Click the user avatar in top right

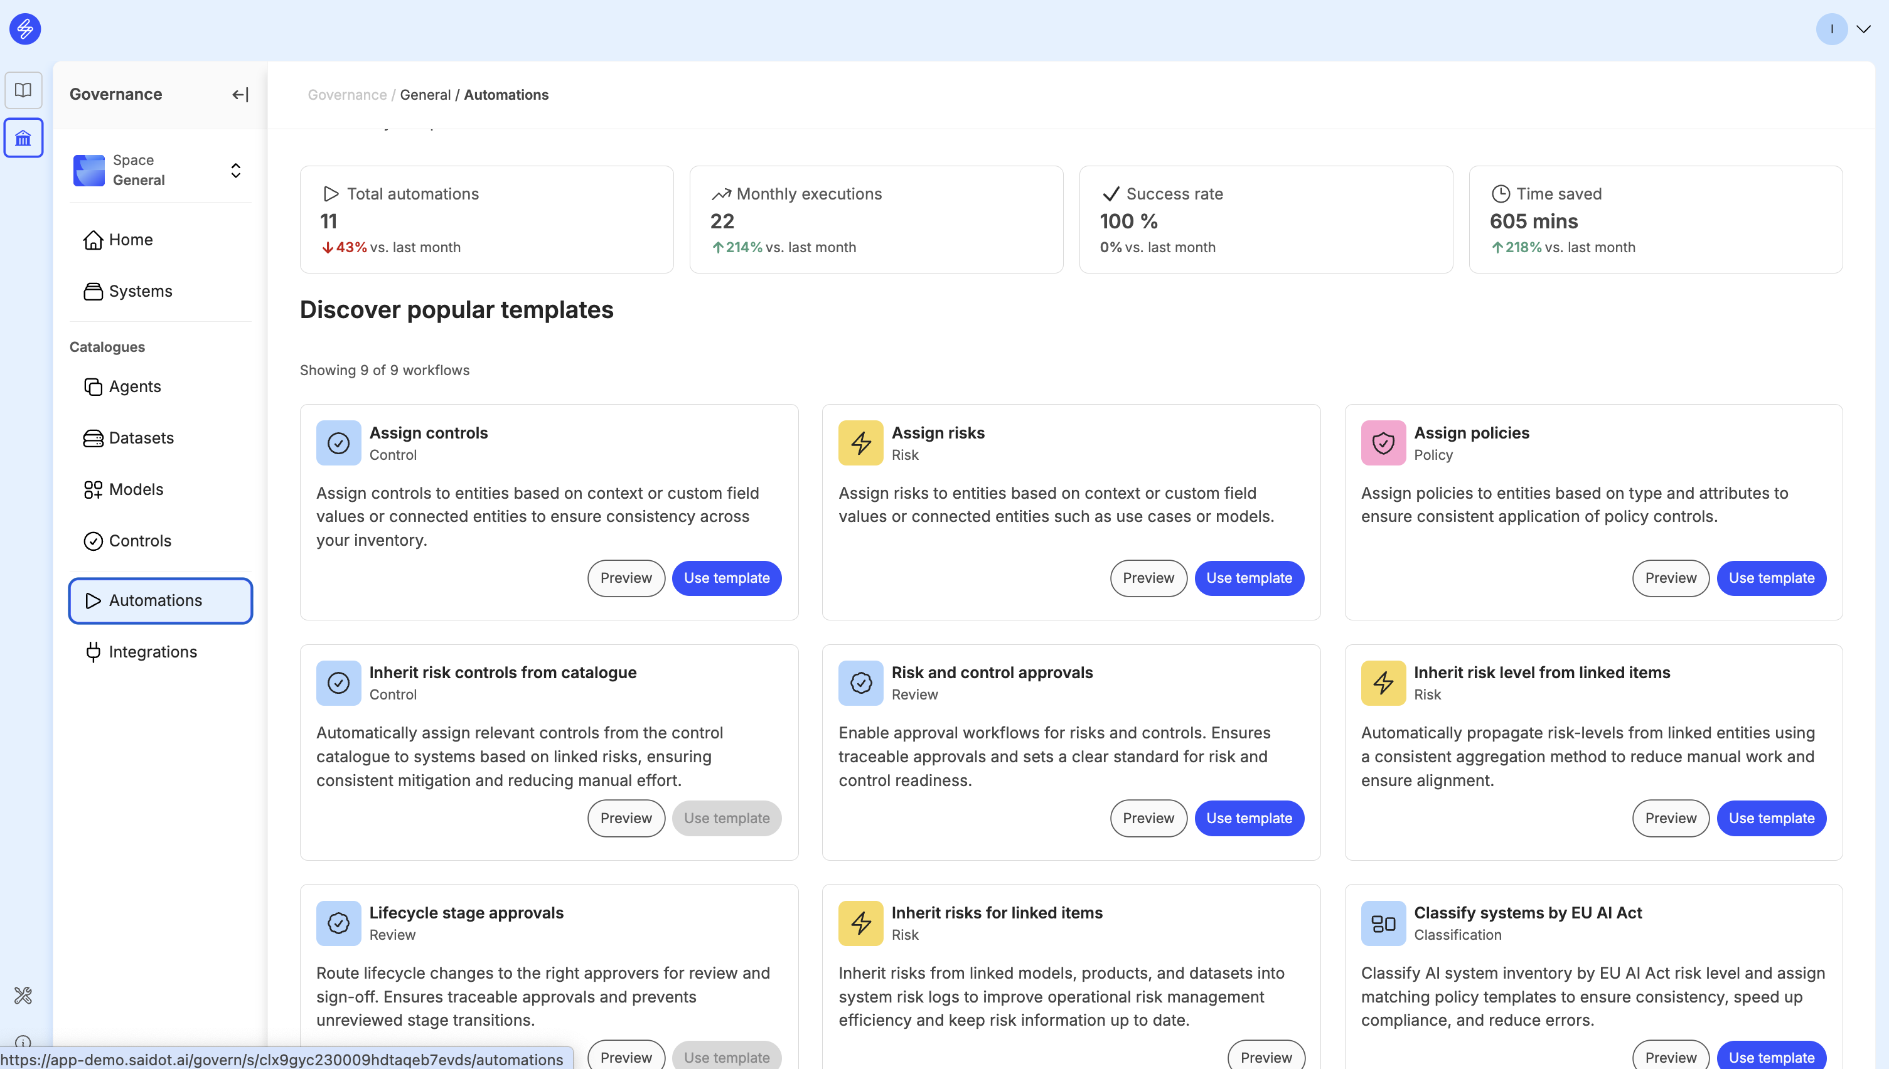click(1832, 29)
